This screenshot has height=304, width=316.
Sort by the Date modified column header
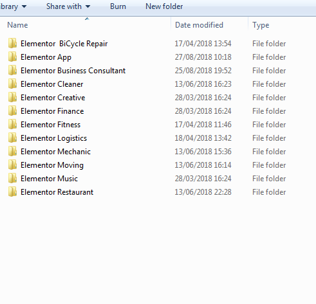pyautogui.click(x=199, y=25)
